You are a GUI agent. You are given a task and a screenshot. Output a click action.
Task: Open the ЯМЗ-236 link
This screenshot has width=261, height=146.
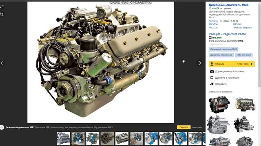pyautogui.click(x=213, y=24)
